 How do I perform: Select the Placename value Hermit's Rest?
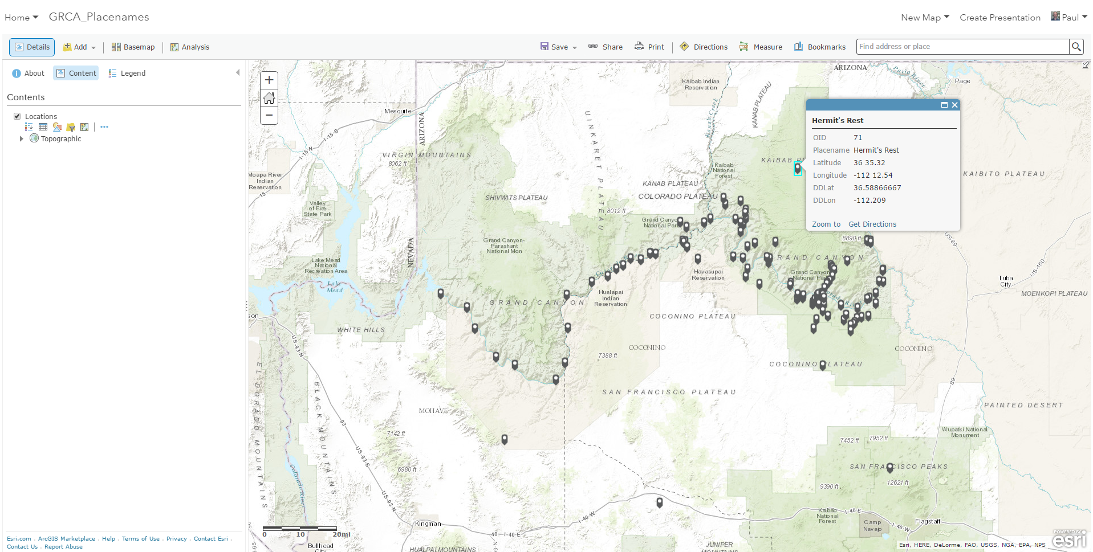coord(876,150)
